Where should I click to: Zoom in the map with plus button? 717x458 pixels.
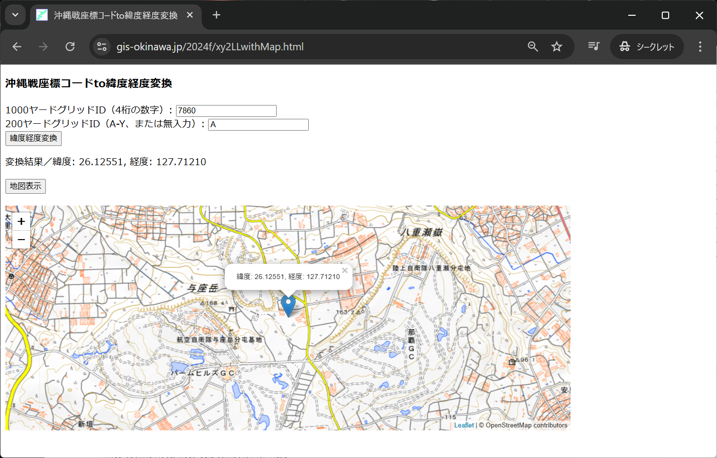[21, 222]
